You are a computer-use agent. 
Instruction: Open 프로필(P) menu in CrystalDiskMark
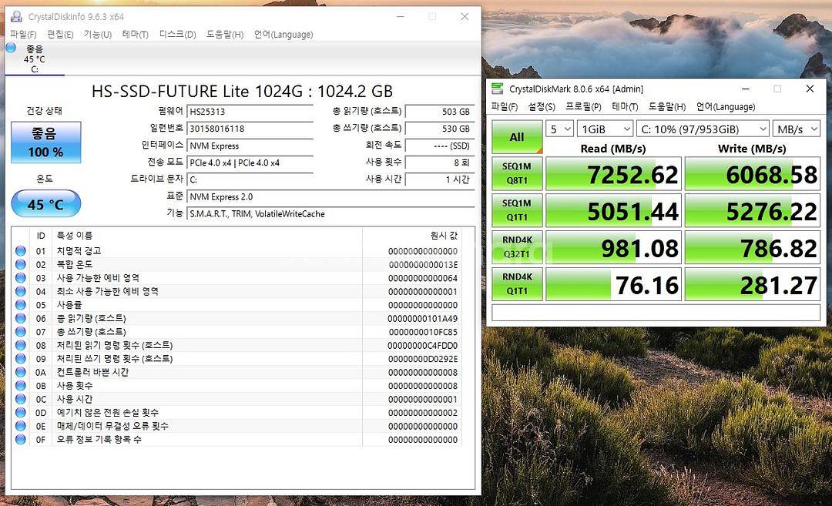coord(584,106)
